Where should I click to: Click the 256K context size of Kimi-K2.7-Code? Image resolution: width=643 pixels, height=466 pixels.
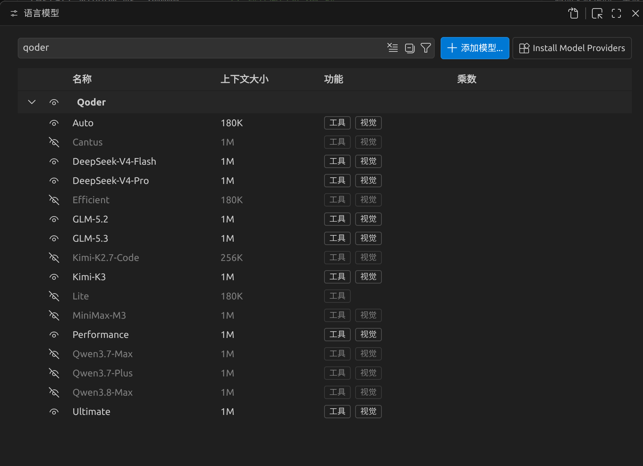pyautogui.click(x=232, y=258)
